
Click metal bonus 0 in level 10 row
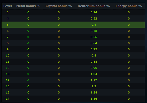point(28,55)
